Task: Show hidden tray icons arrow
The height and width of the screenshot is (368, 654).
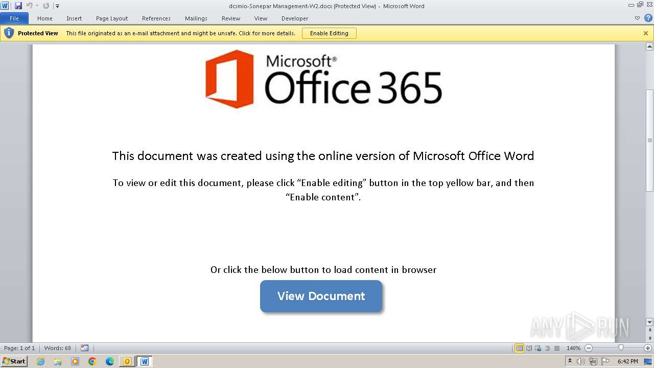Action: pyautogui.click(x=570, y=361)
